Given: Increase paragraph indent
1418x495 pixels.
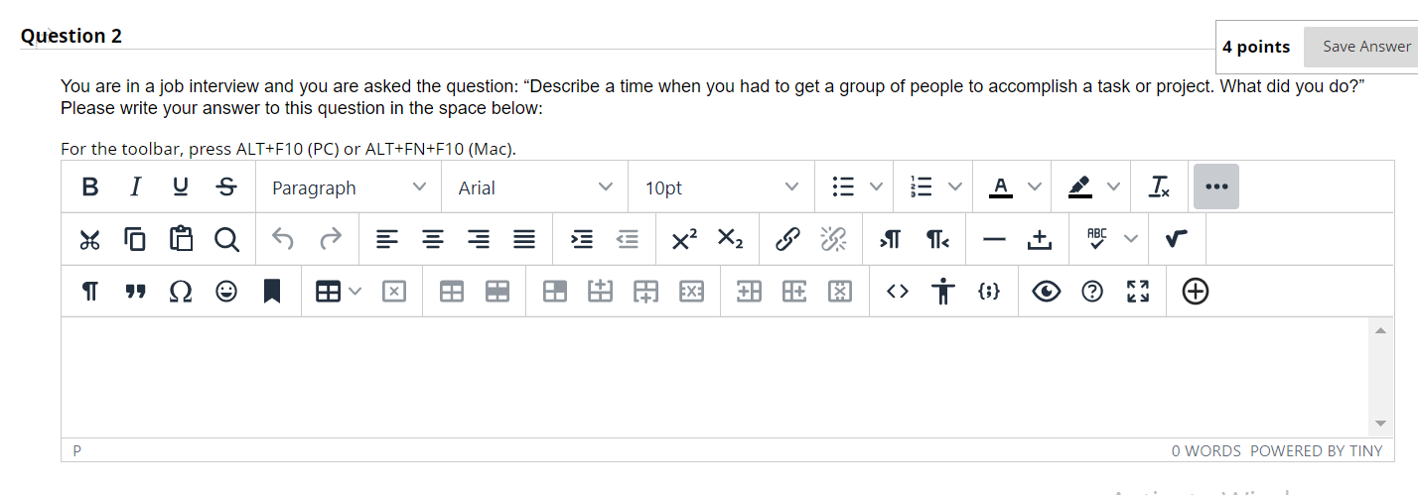Looking at the screenshot, I should point(582,239).
